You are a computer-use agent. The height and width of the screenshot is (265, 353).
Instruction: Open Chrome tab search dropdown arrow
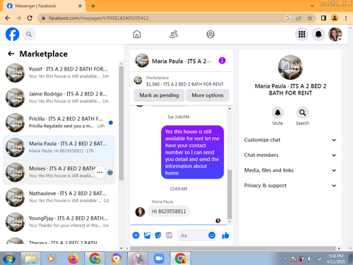[312, 6]
